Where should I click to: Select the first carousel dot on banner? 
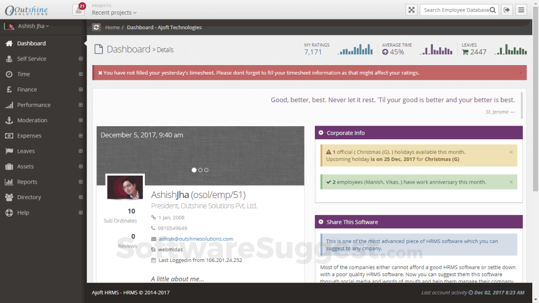(x=194, y=170)
